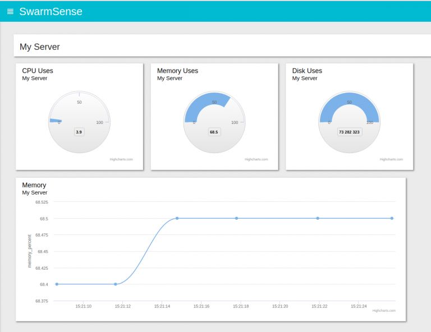The width and height of the screenshot is (431, 332).
Task: Click the SwarmSense brand title
Action: coord(51,12)
